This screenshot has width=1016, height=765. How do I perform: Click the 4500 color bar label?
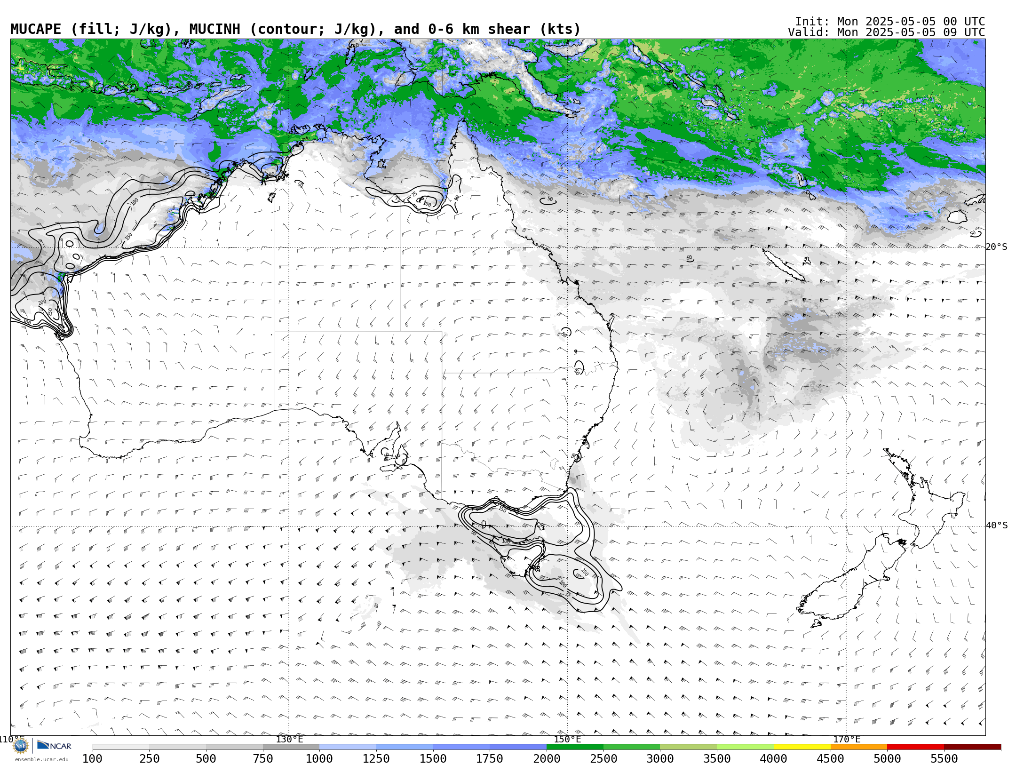[x=831, y=758]
